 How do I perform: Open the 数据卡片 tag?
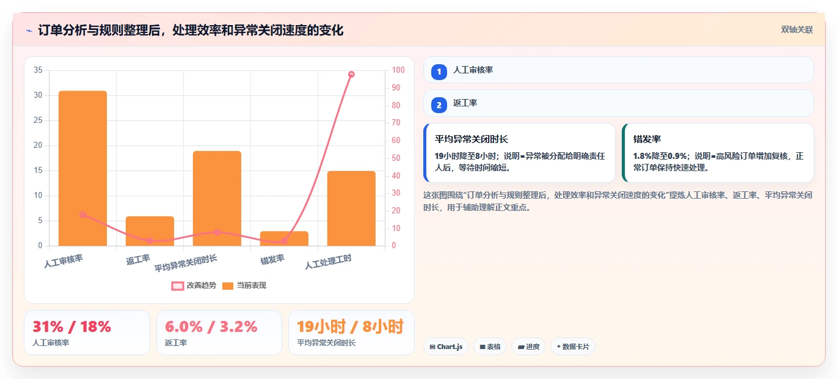click(572, 347)
